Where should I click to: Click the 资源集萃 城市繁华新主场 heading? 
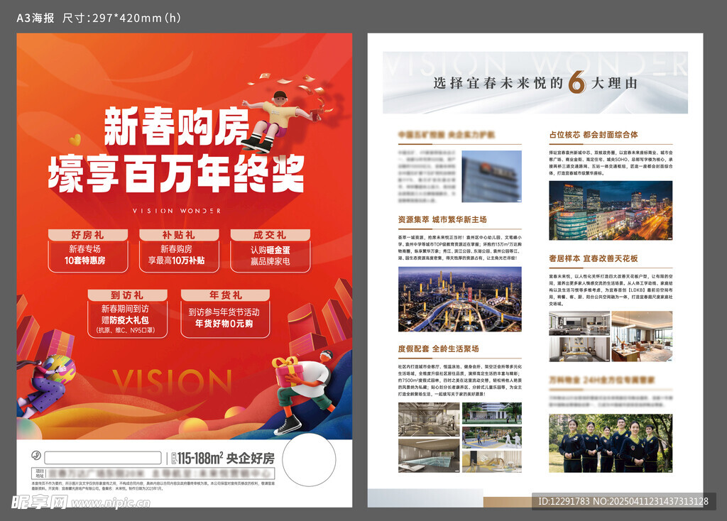point(442,220)
